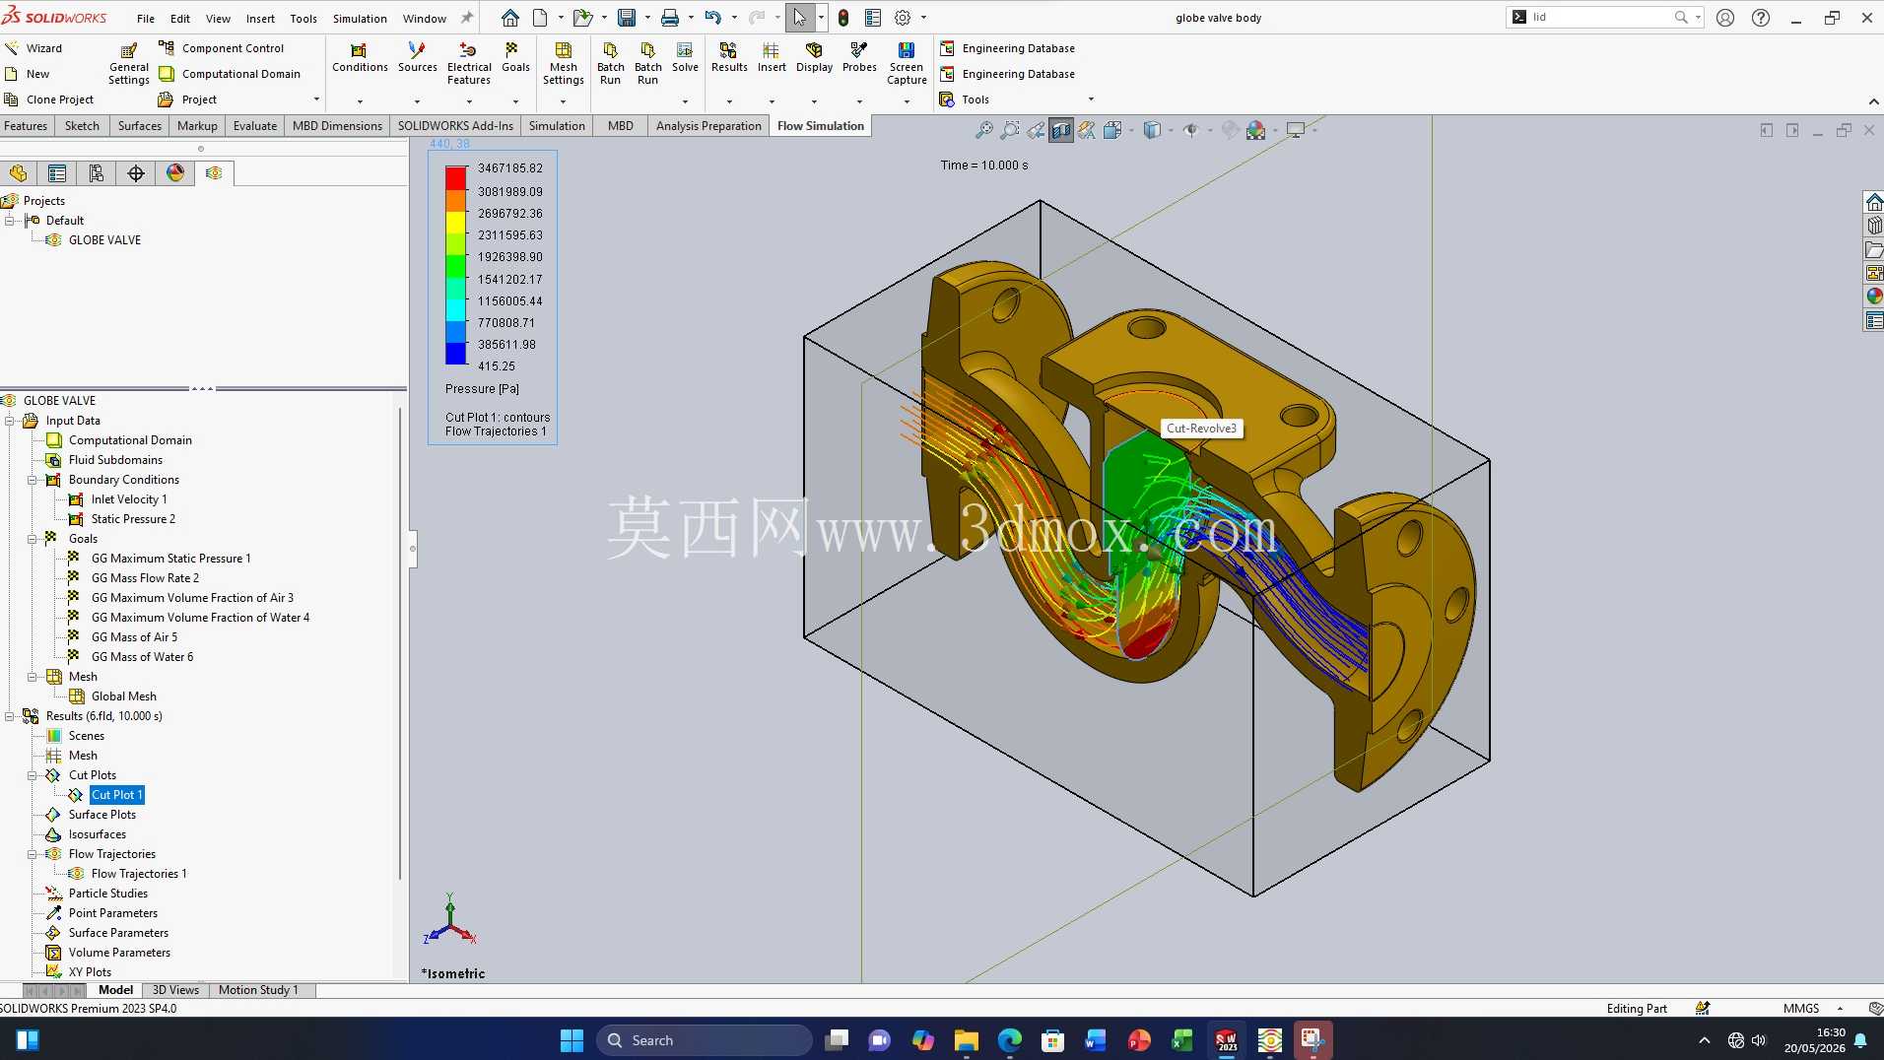Switch to the Motion Study 1 tab

click(x=258, y=990)
